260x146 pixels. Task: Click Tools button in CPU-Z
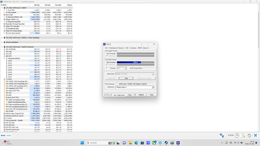click(x=130, y=95)
